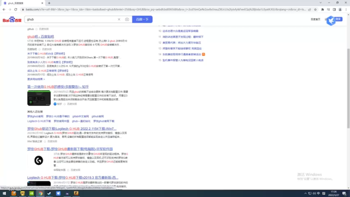The image size is (350, 197).
Task: Open hot search item number 12
Action: point(182,42)
